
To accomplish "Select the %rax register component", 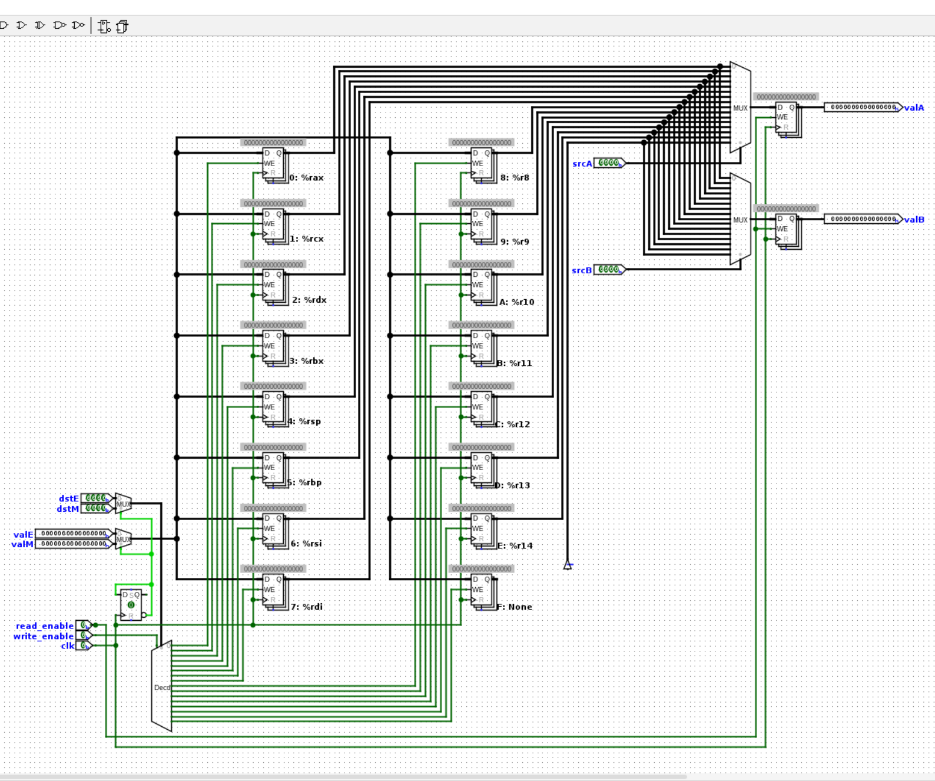I will pos(273,164).
